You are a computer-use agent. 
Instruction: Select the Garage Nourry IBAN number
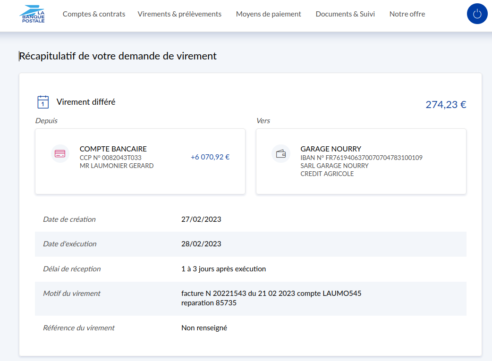click(x=361, y=158)
